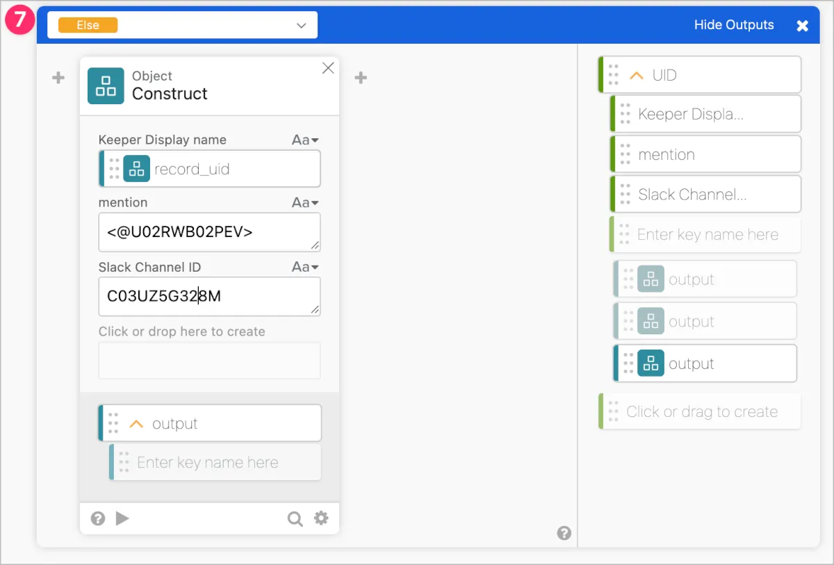This screenshot has width=834, height=565.
Task: Remove the Object Construct card with X
Action: click(x=328, y=67)
